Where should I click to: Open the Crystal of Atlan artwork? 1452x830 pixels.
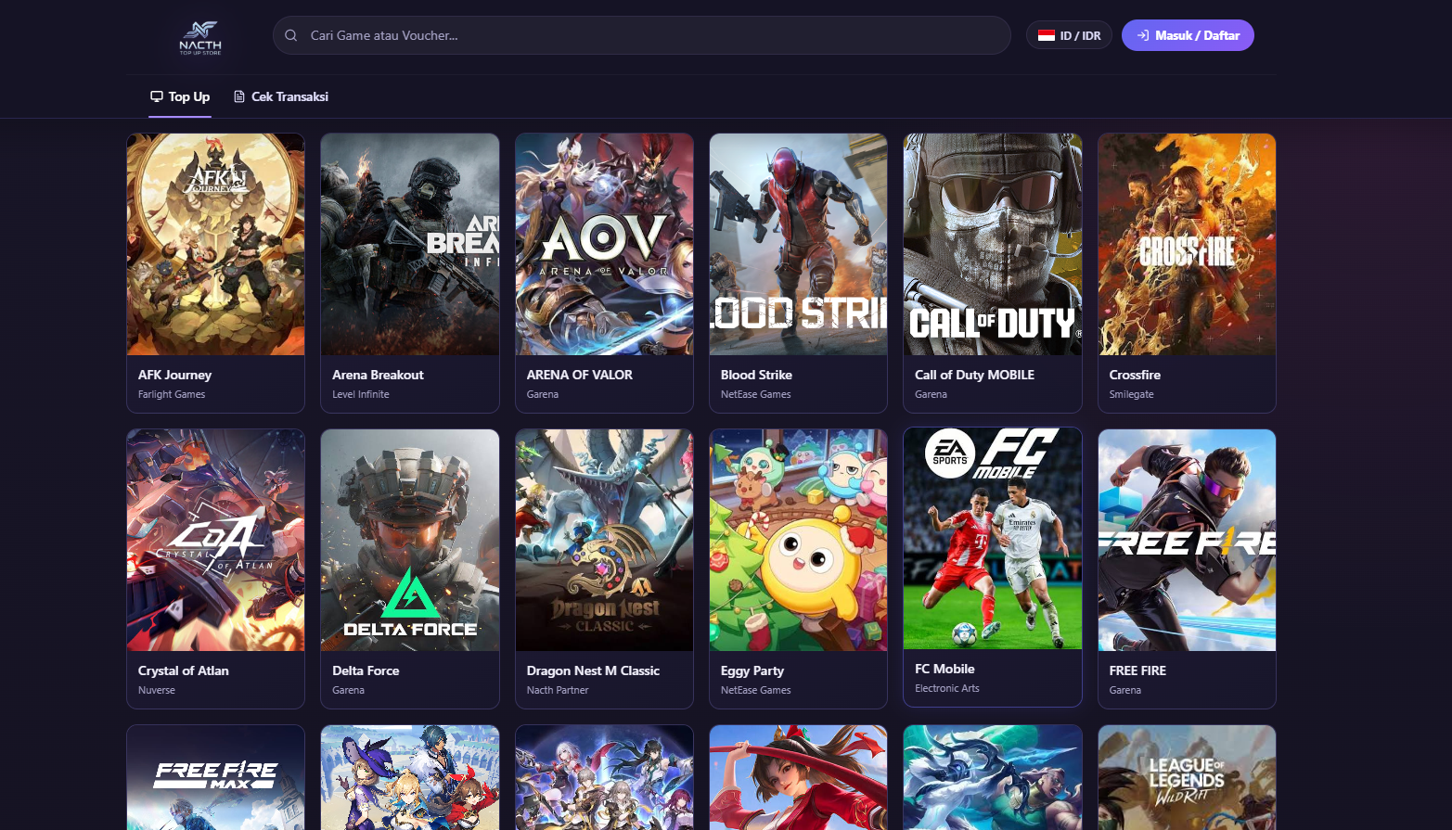215,540
